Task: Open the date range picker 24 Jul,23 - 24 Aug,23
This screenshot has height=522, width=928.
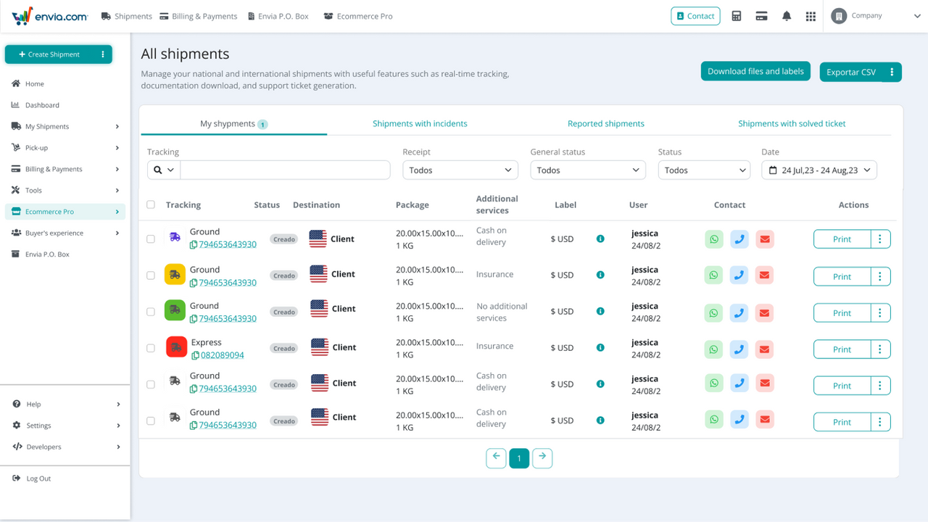Action: [819, 170]
